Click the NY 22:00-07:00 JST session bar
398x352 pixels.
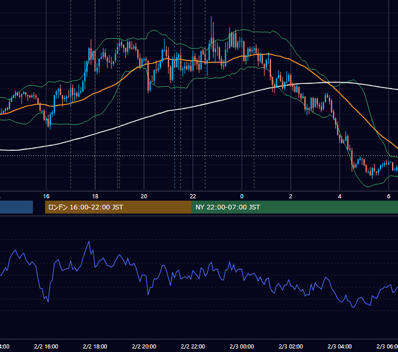coord(294,207)
